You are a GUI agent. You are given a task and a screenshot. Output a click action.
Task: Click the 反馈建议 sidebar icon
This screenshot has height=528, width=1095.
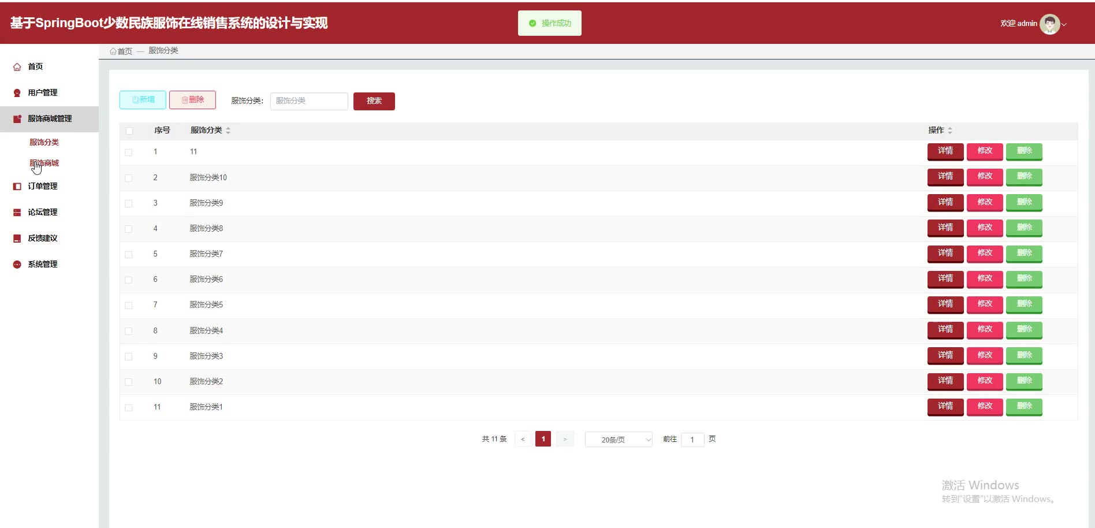[17, 239]
